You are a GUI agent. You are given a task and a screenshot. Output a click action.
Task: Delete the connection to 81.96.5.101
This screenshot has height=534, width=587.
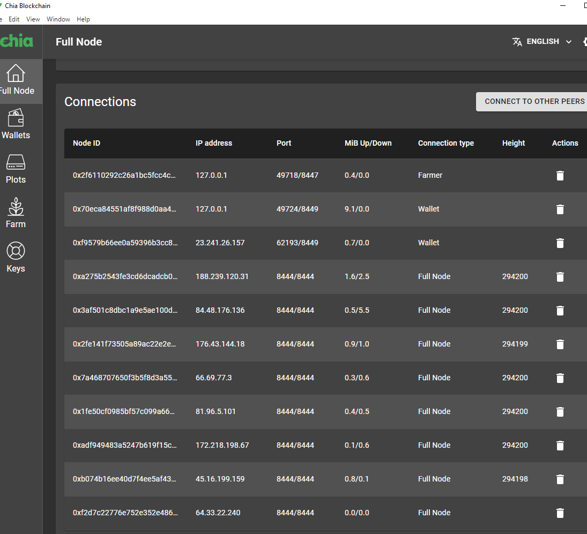pyautogui.click(x=560, y=412)
